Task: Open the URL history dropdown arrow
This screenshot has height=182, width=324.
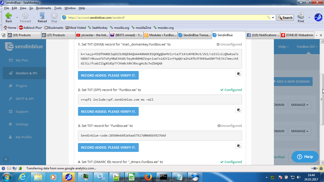Action: pos(273,18)
